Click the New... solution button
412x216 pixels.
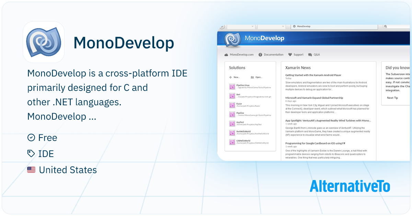tap(234, 77)
